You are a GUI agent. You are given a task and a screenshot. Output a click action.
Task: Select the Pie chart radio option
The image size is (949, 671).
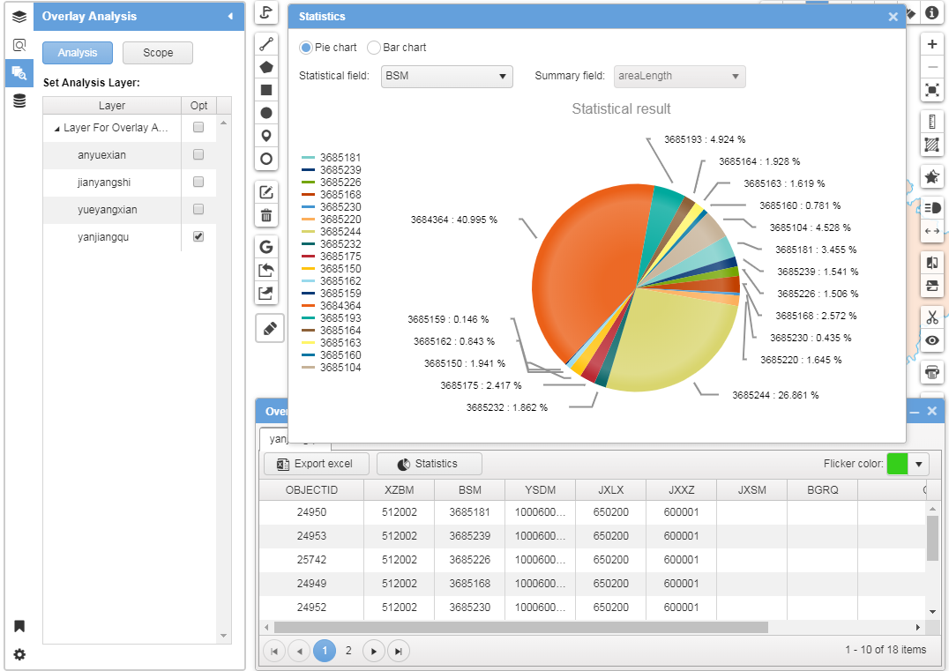click(306, 48)
